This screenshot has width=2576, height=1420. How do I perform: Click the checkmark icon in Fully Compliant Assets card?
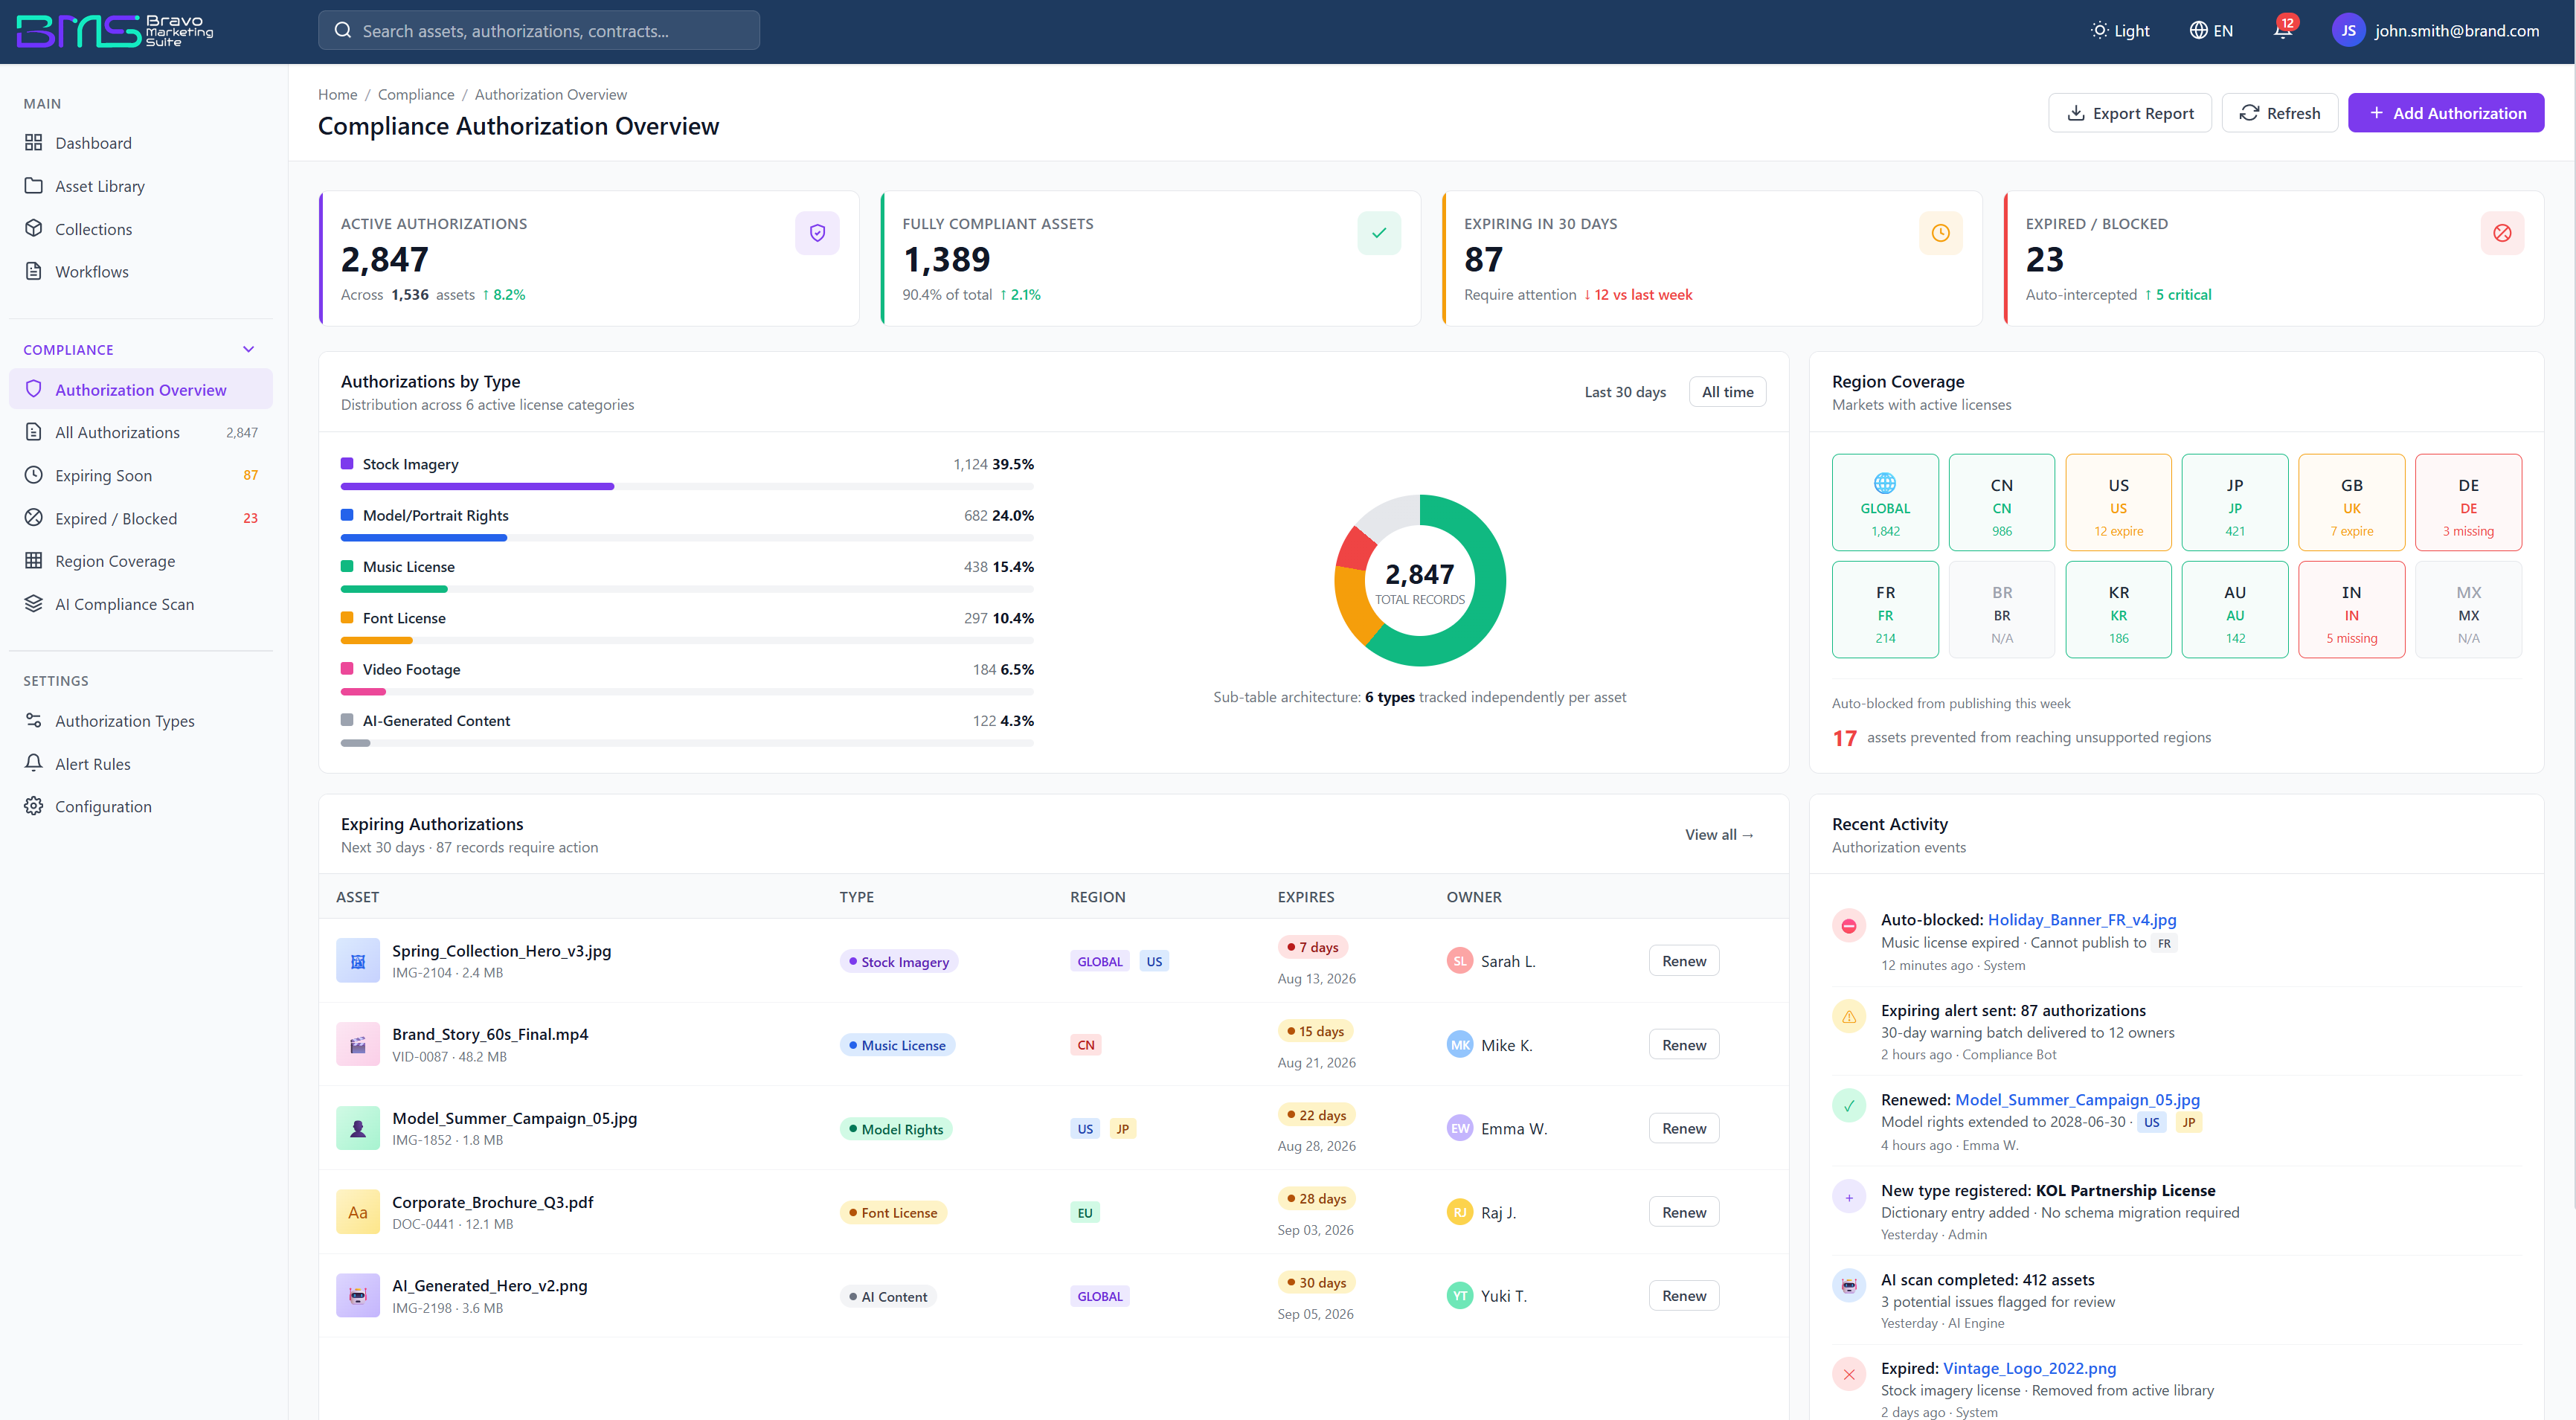point(1379,233)
